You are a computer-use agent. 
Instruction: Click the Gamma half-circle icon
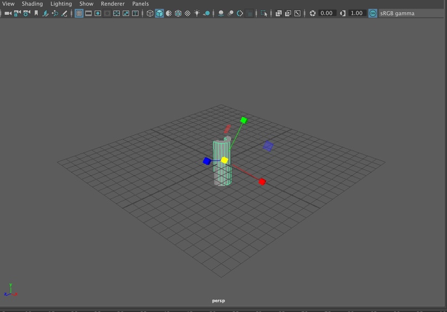pos(343,13)
